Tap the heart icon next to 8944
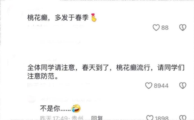 (149, 85)
